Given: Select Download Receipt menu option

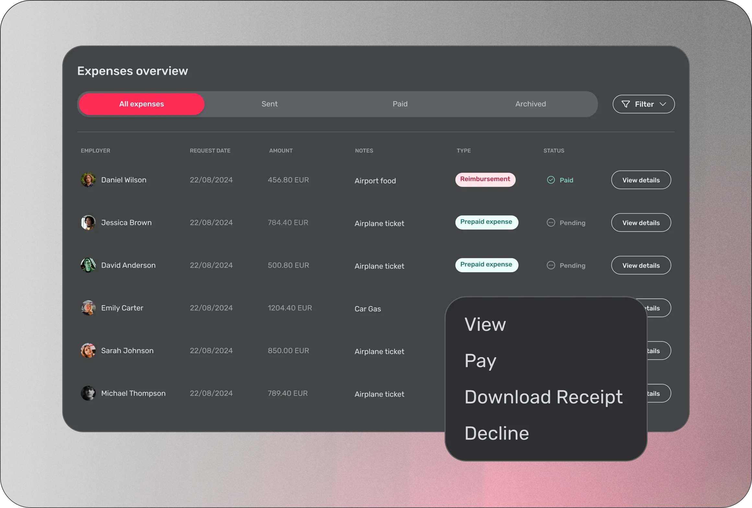Looking at the screenshot, I should (x=543, y=397).
